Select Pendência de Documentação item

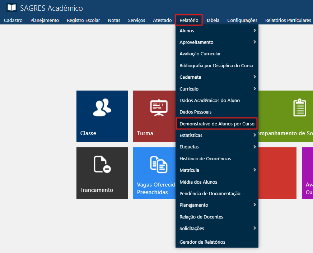(210, 193)
